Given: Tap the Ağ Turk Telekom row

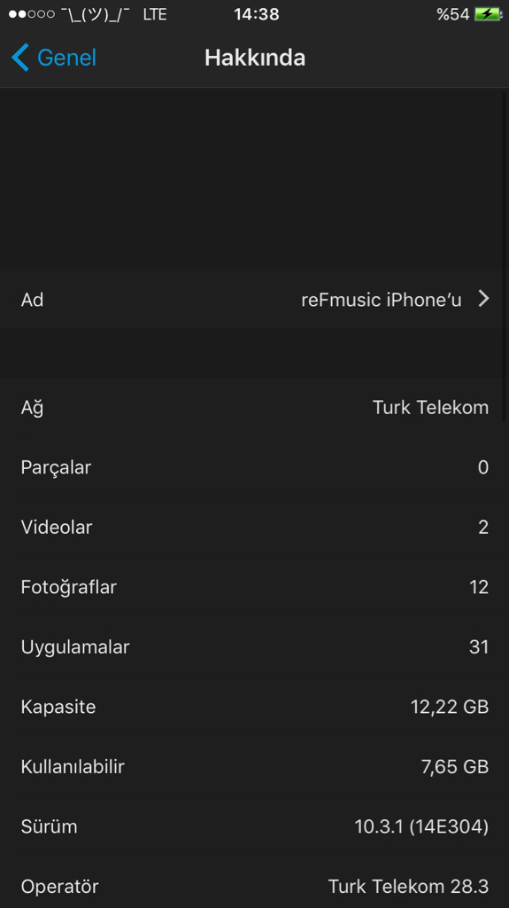Looking at the screenshot, I should coord(255,407).
